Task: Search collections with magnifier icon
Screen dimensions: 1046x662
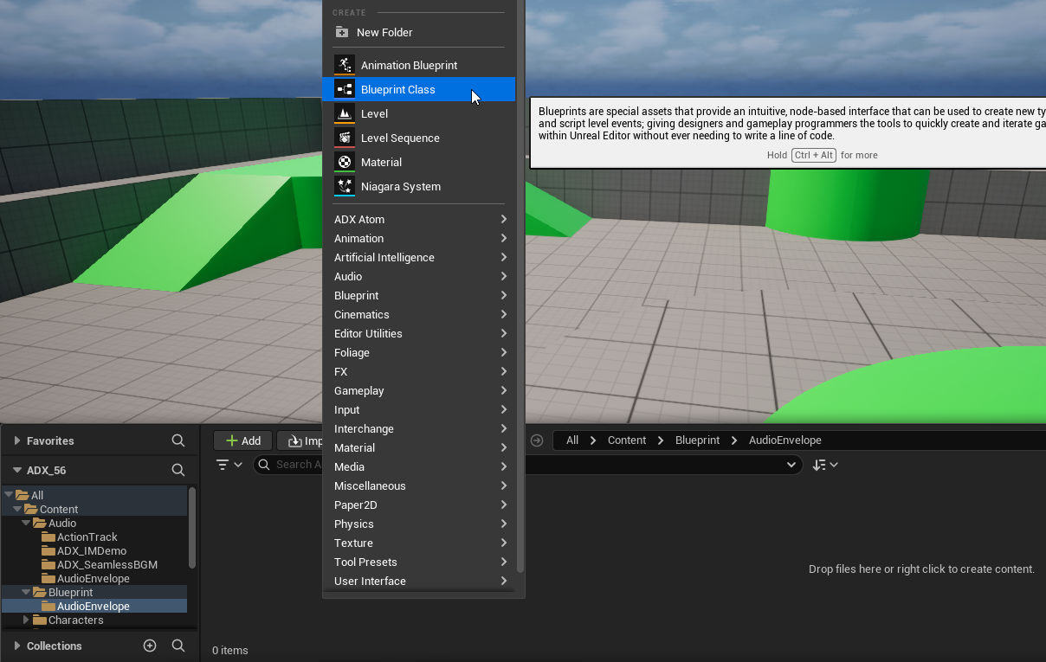Action: [x=178, y=646]
